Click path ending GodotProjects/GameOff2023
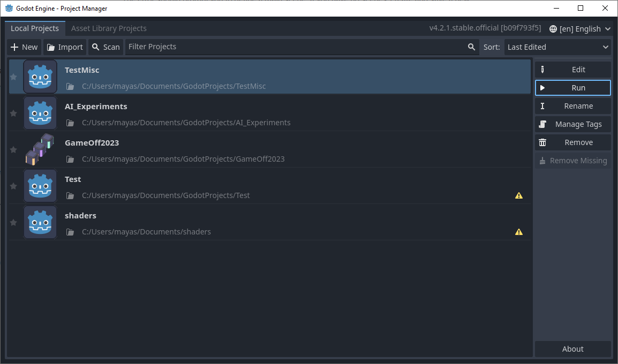Image resolution: width=618 pixels, height=364 pixels. pyautogui.click(x=183, y=159)
